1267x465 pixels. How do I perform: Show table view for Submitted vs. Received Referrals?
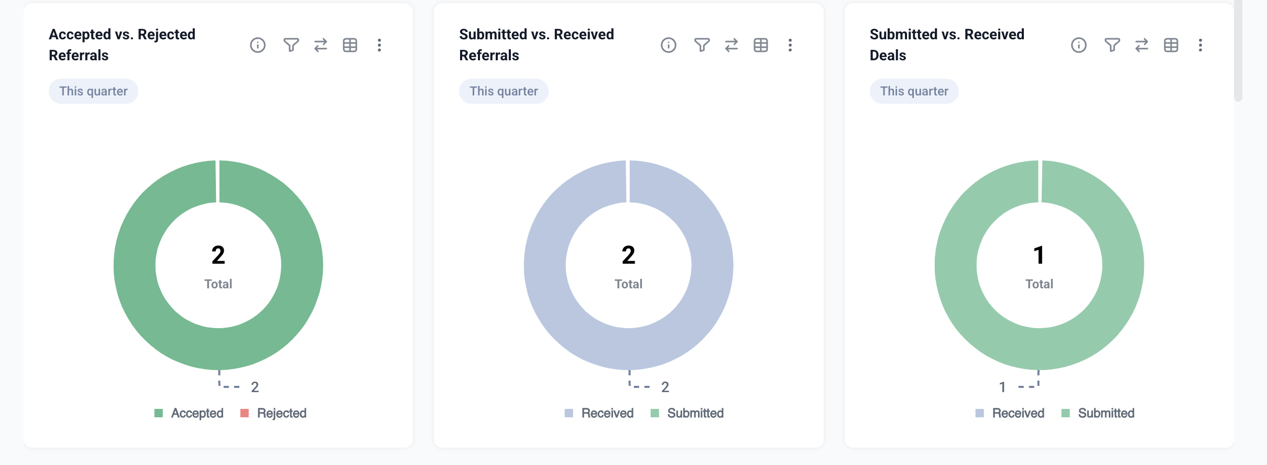(761, 45)
